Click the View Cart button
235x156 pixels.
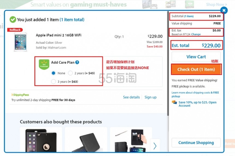click(196, 57)
